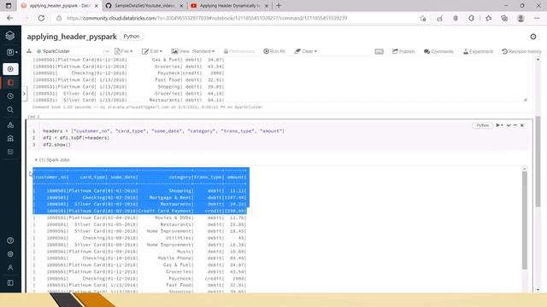This screenshot has width=547, height=307.
Task: Click Python label in cell 3
Action: point(482,125)
